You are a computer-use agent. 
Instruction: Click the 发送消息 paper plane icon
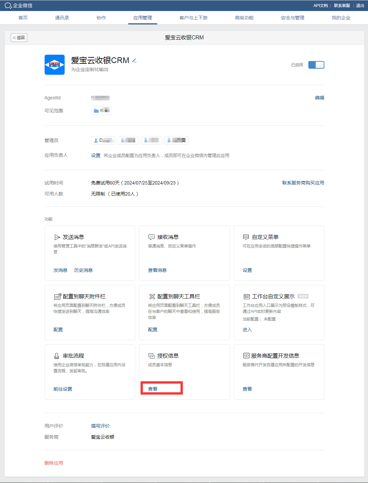(x=57, y=237)
